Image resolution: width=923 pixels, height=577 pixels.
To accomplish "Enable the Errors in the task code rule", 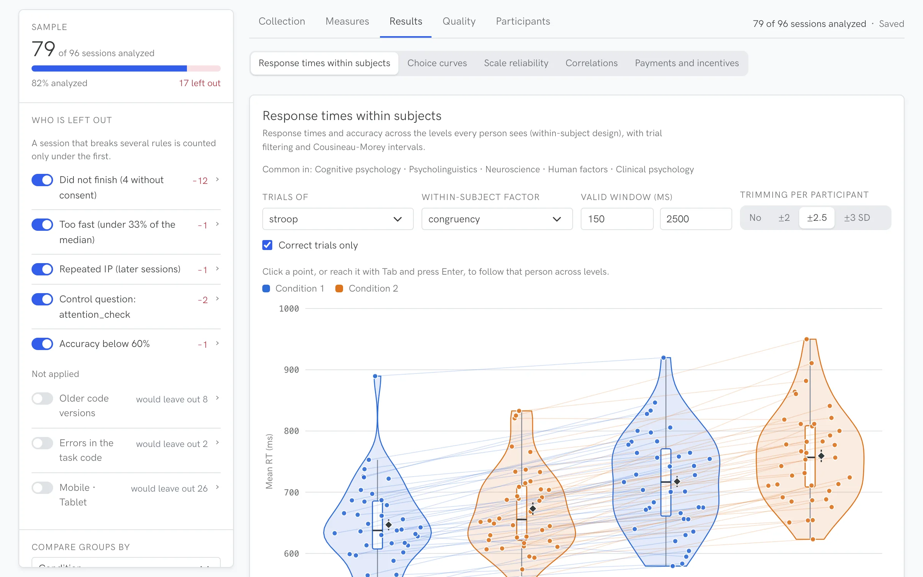I will [42, 443].
